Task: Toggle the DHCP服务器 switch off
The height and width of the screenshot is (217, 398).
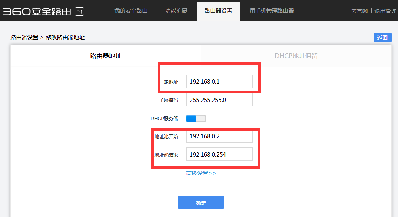Action: click(196, 119)
